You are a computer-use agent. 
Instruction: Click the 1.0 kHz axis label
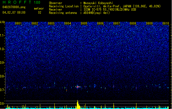[2, 49]
